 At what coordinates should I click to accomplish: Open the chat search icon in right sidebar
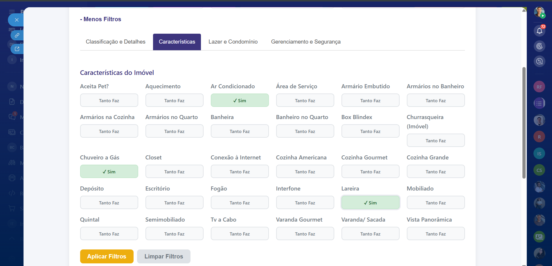pyautogui.click(x=540, y=61)
